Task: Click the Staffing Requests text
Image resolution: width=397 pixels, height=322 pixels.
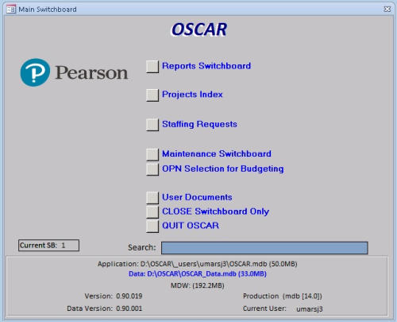Action: 199,124
